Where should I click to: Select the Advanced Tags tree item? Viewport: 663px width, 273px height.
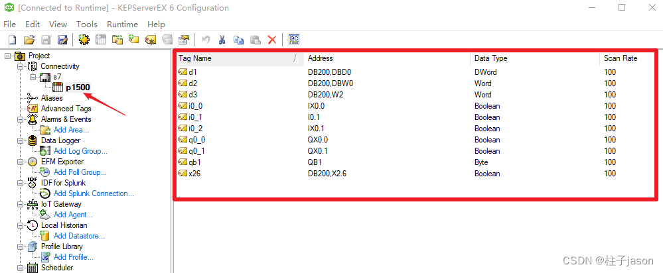click(x=66, y=109)
